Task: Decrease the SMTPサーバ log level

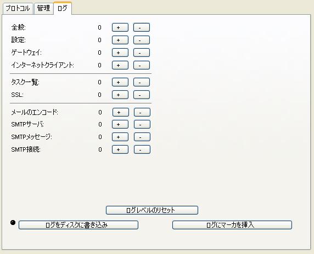Action: click(x=142, y=124)
